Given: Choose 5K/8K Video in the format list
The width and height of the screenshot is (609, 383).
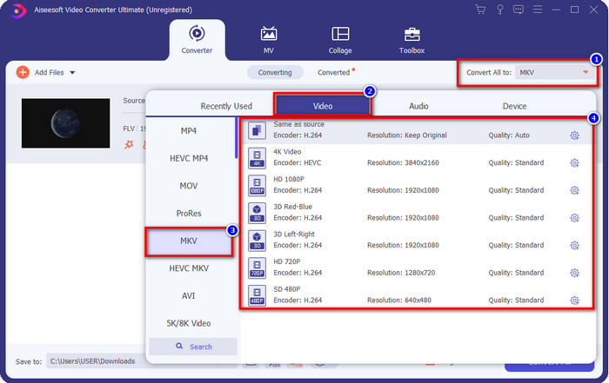Looking at the screenshot, I should [189, 323].
